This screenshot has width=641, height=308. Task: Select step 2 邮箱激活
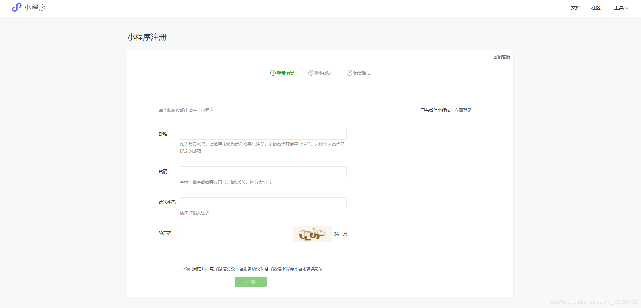pyautogui.click(x=320, y=73)
